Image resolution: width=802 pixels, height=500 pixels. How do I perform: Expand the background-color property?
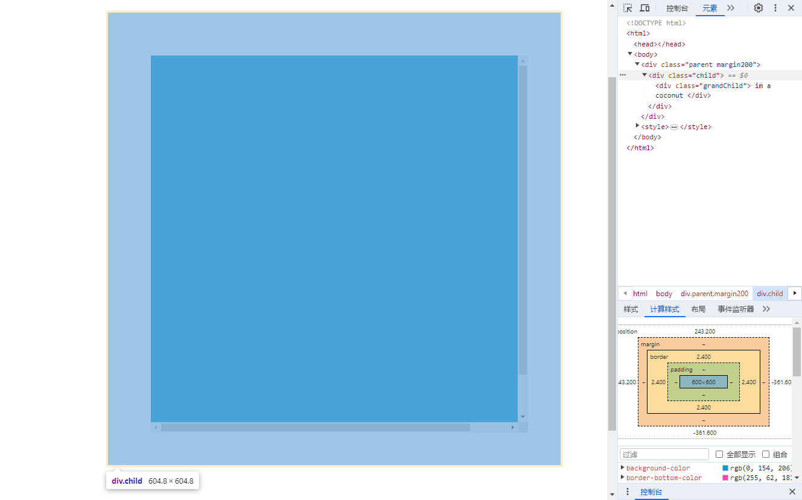pos(623,467)
